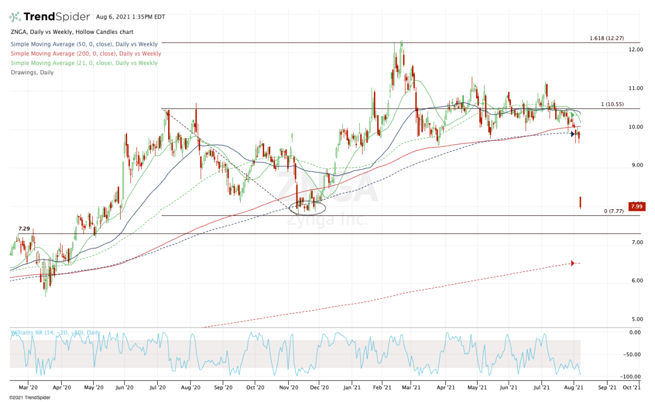
Task: Select the latest red gap-down candle
Action: click(x=580, y=203)
